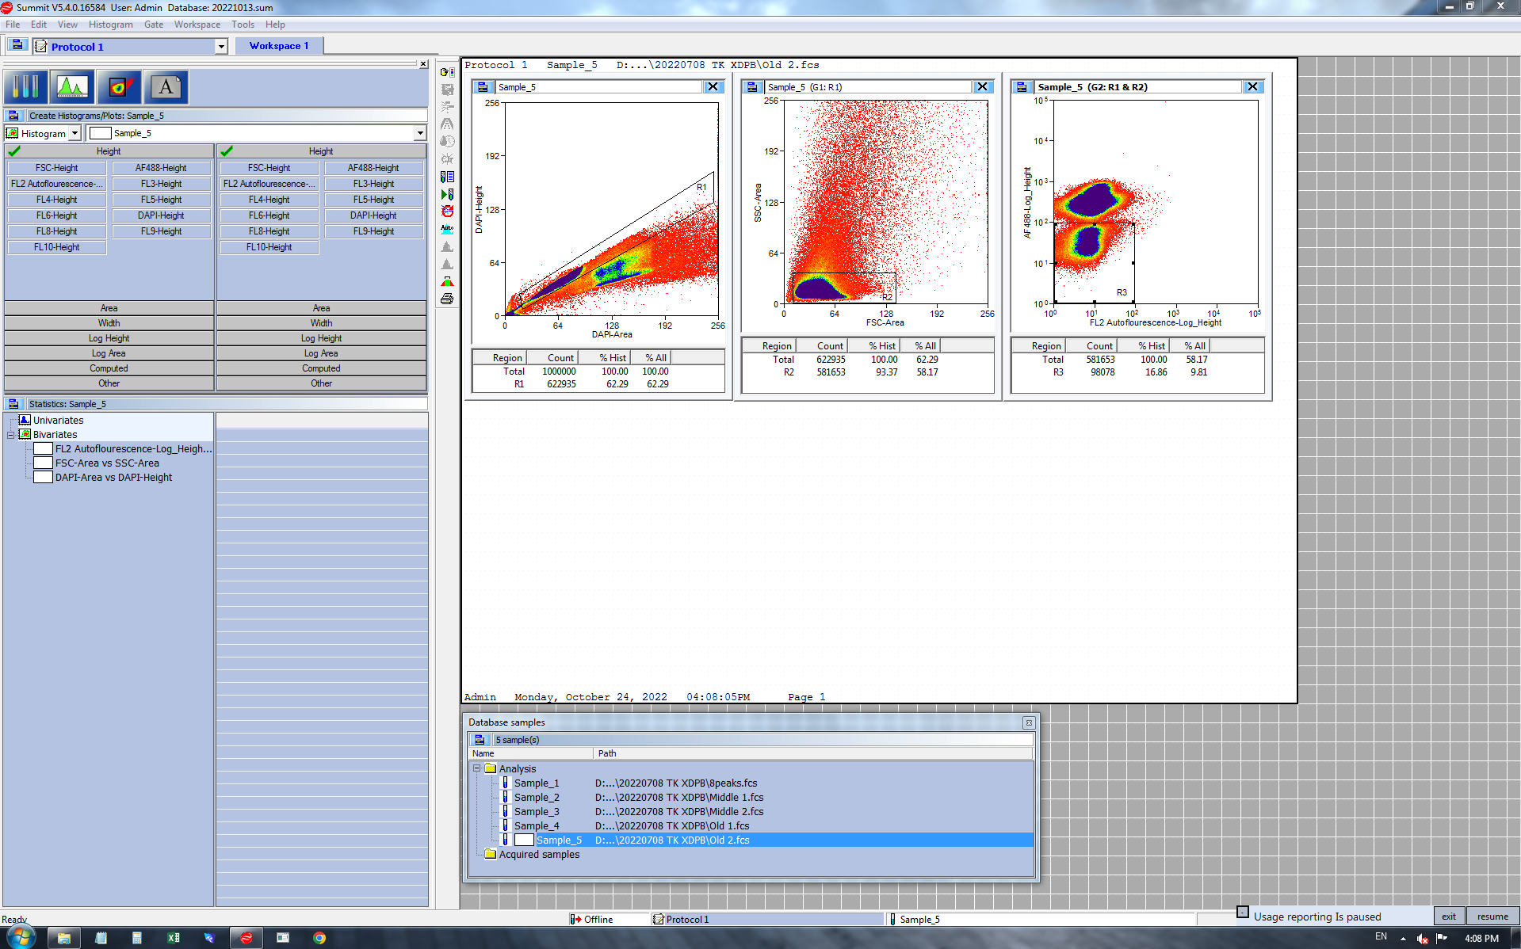Click the printer icon in vertical toolbar
Viewport: 1521px width, 949px height.
(447, 299)
